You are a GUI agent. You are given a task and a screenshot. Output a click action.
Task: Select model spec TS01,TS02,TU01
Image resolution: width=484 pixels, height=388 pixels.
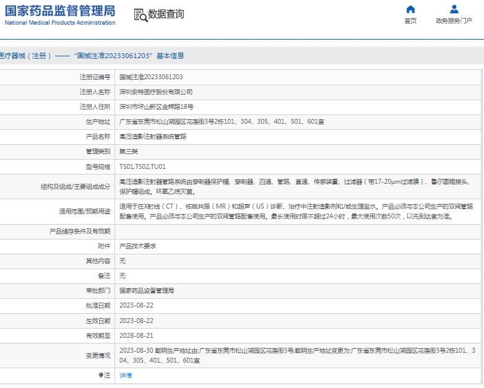pyautogui.click(x=142, y=166)
